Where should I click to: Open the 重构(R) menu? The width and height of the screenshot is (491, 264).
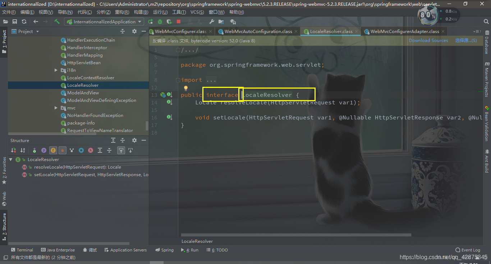pyautogui.click(x=122, y=12)
